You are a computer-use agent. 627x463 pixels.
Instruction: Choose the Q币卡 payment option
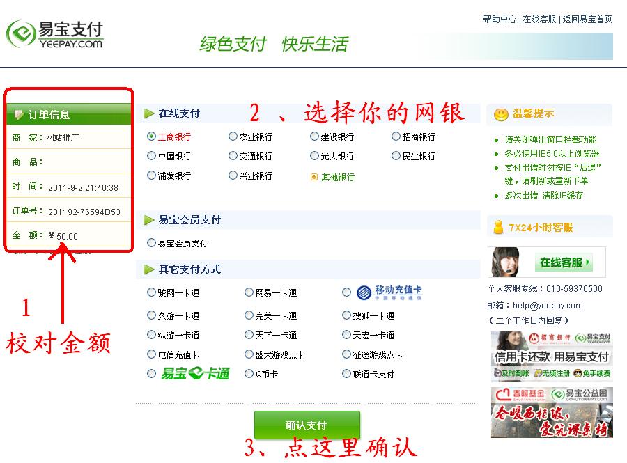tap(249, 374)
